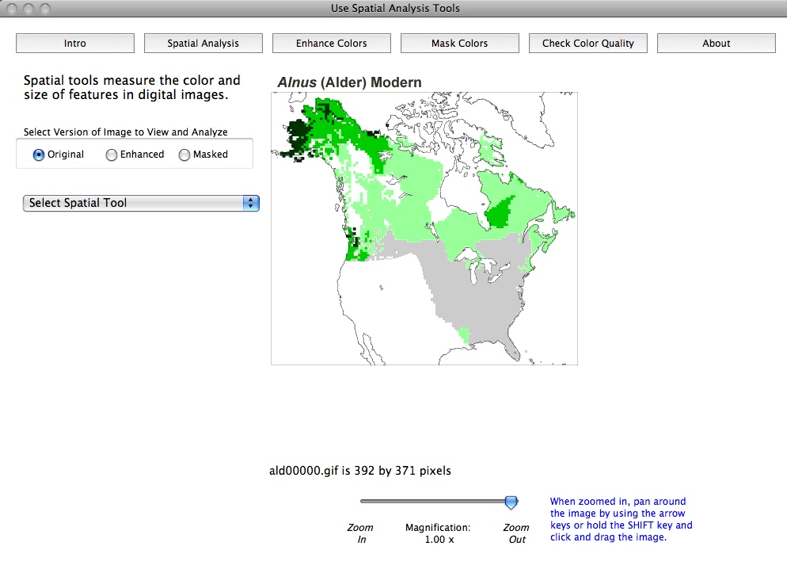The width and height of the screenshot is (787, 569).
Task: Click the Zoom Out label near the slider
Action: (516, 533)
